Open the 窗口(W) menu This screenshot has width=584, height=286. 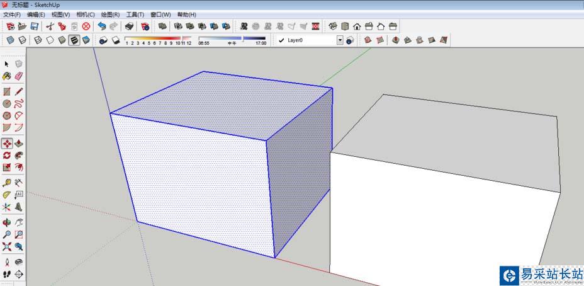pyautogui.click(x=160, y=14)
